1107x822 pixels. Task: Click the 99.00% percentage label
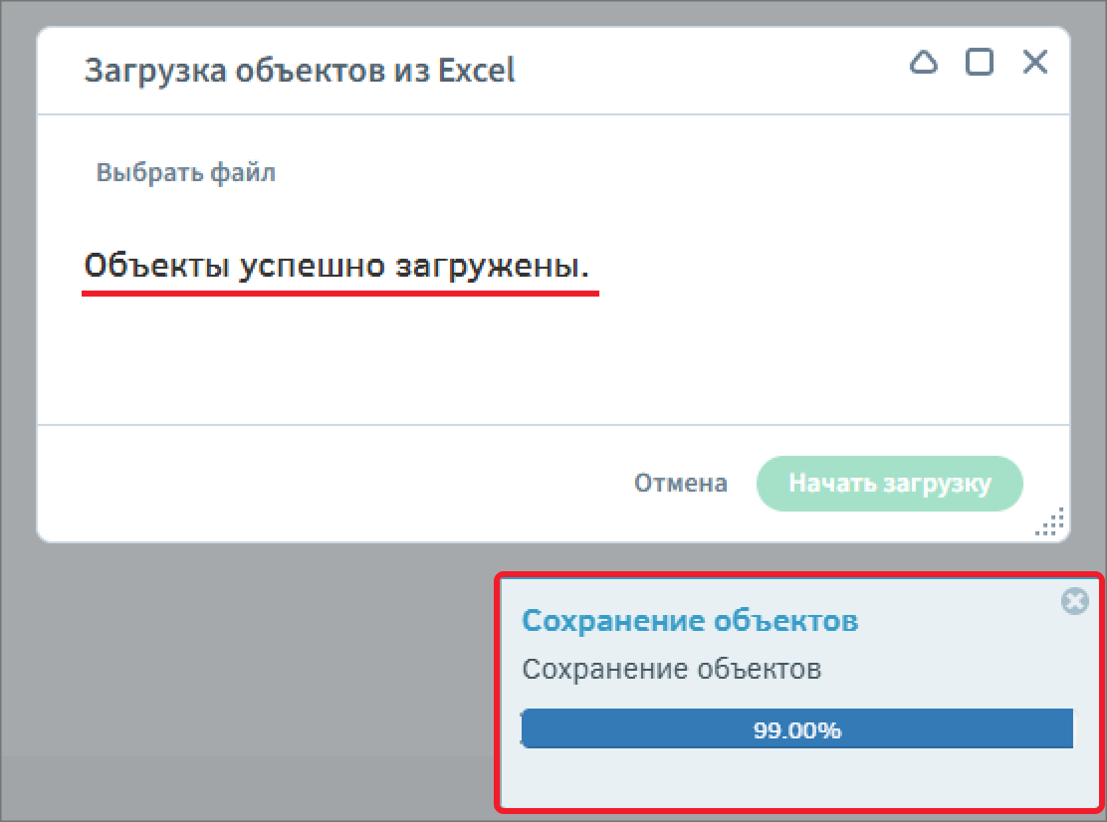coord(796,729)
